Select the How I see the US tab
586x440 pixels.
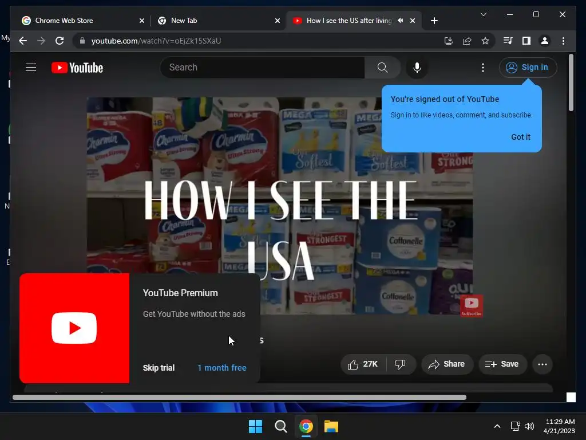click(x=347, y=21)
